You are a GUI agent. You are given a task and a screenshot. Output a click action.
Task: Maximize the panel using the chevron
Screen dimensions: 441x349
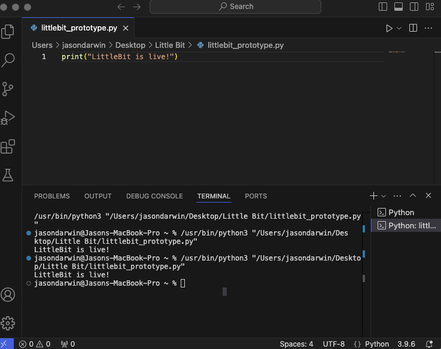413,196
